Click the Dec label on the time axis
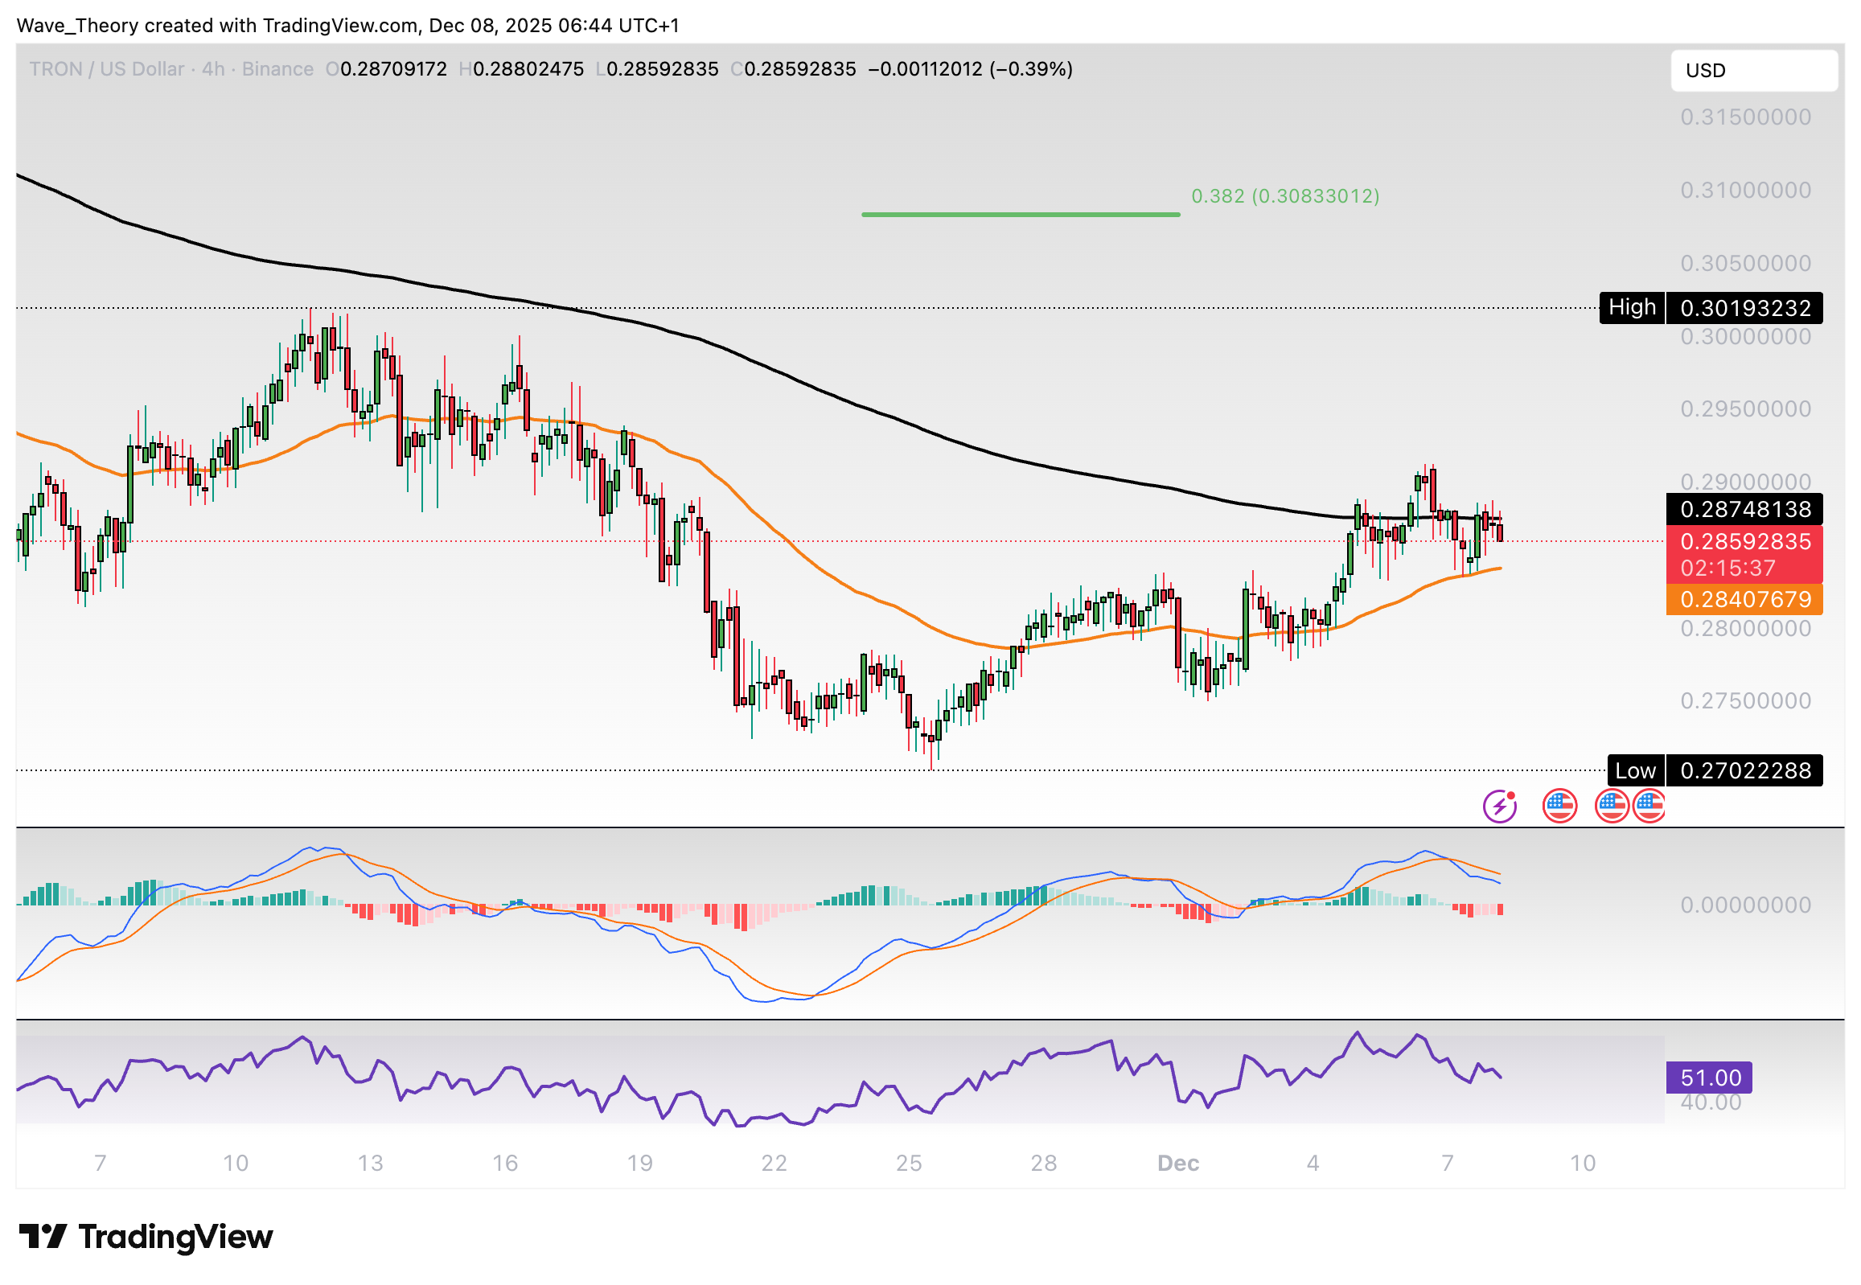The height and width of the screenshot is (1285, 1861). pyautogui.click(x=1179, y=1163)
